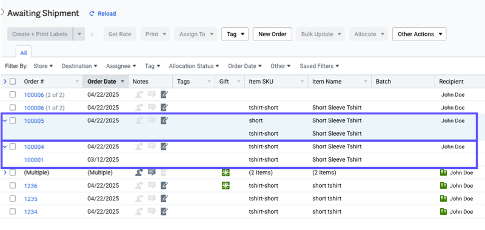Click edit notes icon for order 100006 (1 of 2)

[x=164, y=108]
